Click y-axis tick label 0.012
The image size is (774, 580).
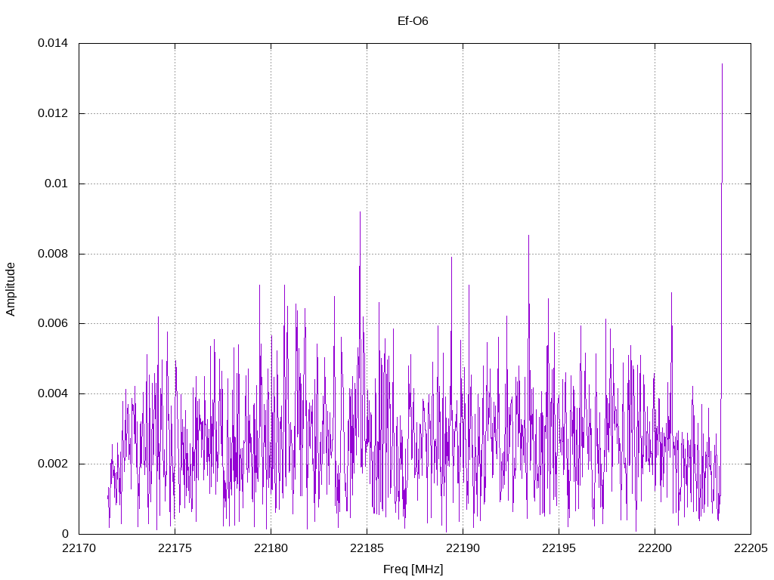tap(53, 113)
